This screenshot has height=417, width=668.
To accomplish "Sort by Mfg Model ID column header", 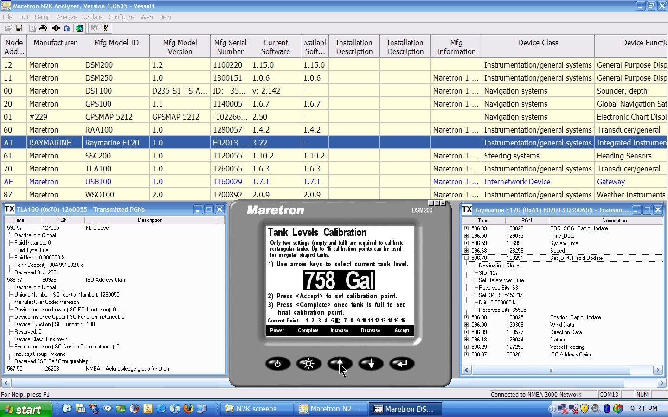I will pos(116,47).
